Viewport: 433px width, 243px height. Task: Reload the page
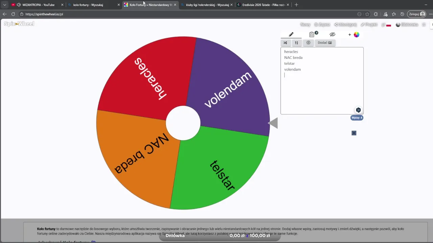[x=13, y=14]
